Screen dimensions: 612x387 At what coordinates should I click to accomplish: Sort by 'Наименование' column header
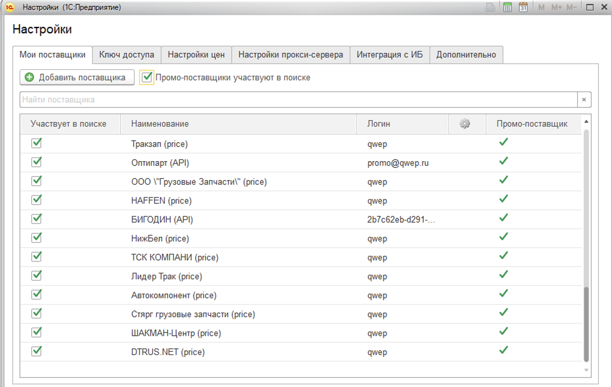pyautogui.click(x=238, y=124)
